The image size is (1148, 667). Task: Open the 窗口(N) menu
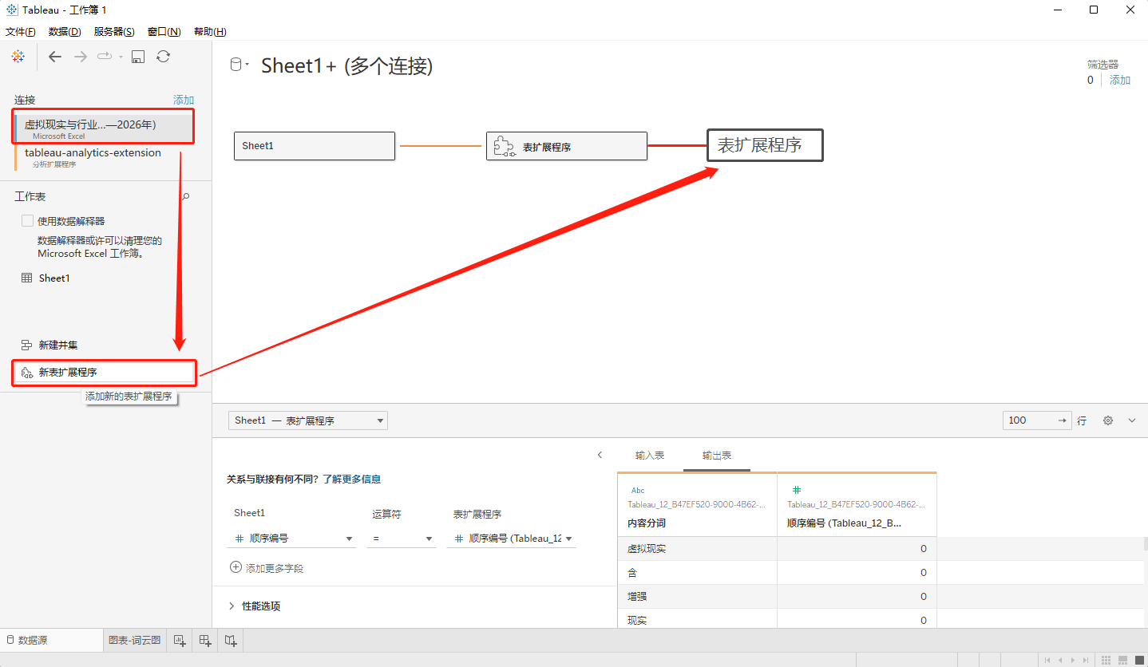coord(164,32)
